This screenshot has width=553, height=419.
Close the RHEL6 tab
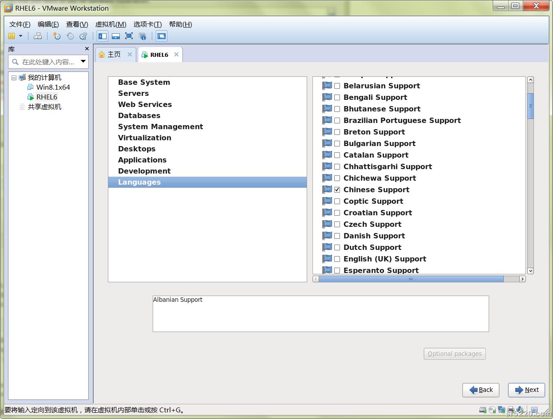tap(176, 54)
